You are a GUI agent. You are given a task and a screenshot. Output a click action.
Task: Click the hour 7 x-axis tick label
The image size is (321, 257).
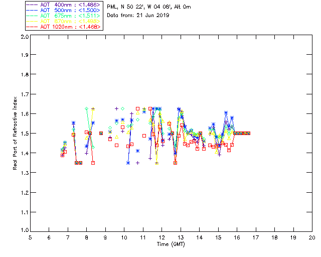pyautogui.click(x=68, y=237)
